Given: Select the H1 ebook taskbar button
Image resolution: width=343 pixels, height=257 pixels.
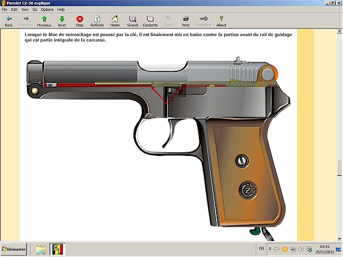Looking at the screenshot, I should pyautogui.click(x=57, y=250).
